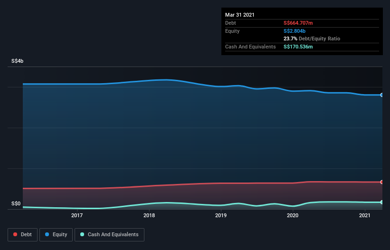The height and width of the screenshot is (250, 390).
Task: Click the 23.7% Debt/Equity Ratio text
Action: pos(312,38)
